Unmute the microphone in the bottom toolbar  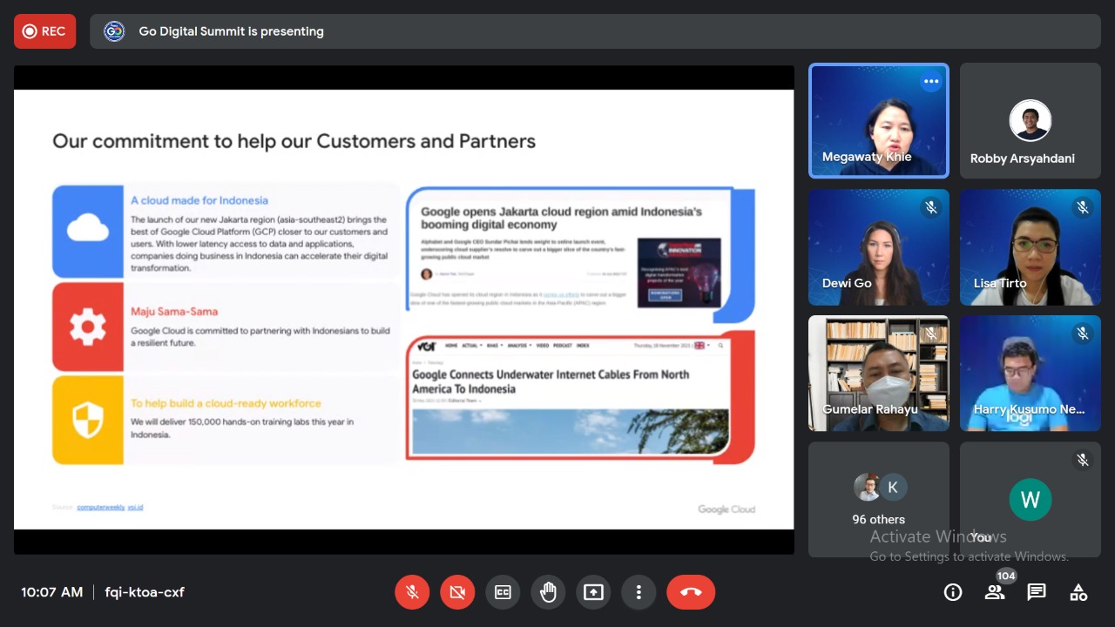click(412, 592)
